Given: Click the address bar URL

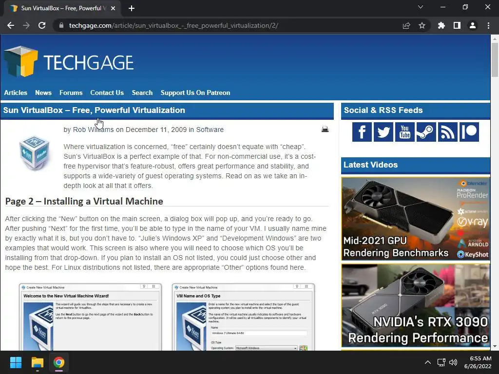Looking at the screenshot, I should click(173, 25).
